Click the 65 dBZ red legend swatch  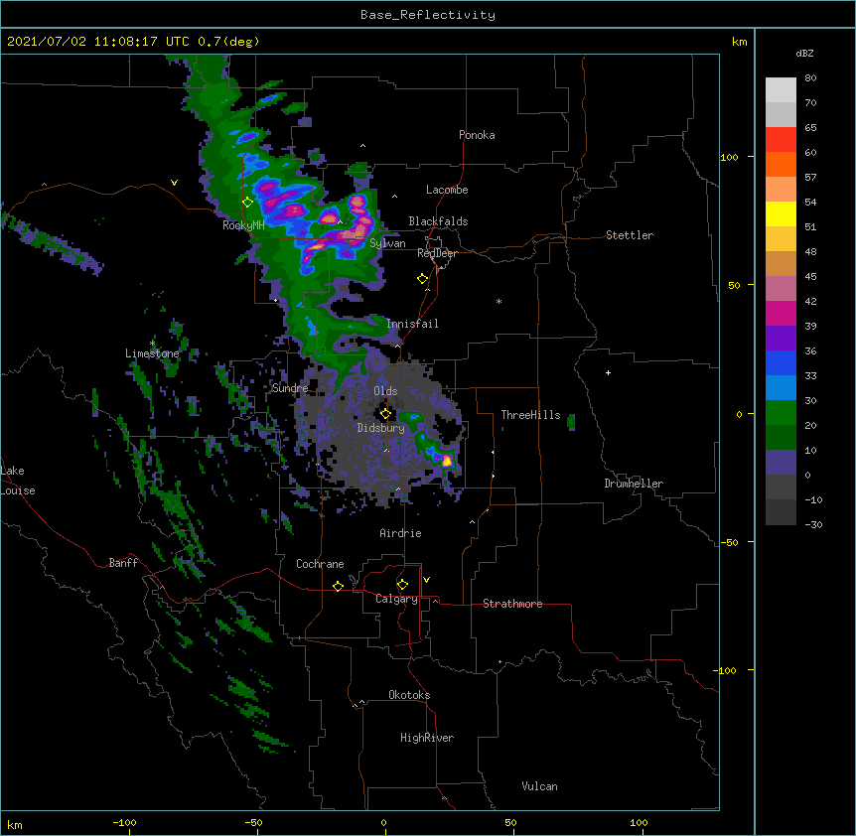(x=781, y=139)
